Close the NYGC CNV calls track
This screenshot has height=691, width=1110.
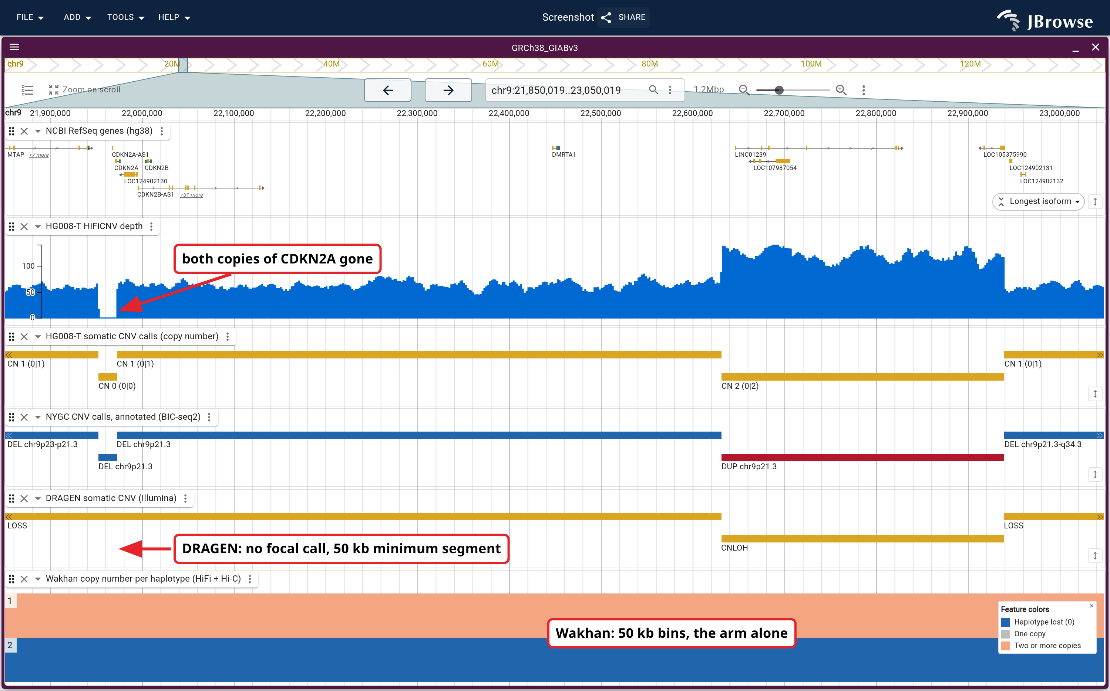24,417
